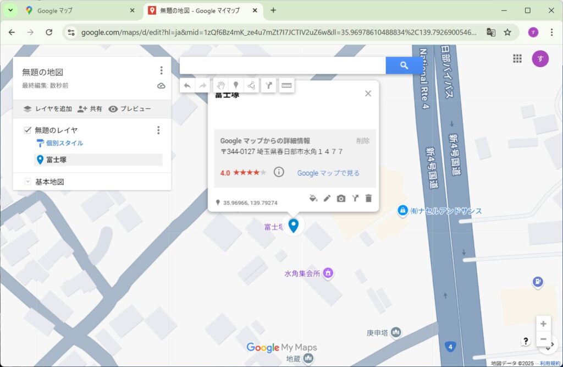The image size is (563, 367).
Task: Click the redo arrow in map toolbar
Action: pos(203,85)
